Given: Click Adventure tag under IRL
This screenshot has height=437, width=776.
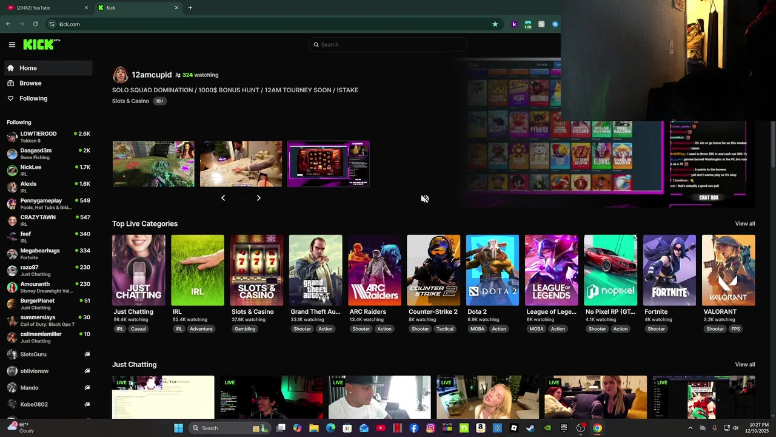Looking at the screenshot, I should [x=201, y=329].
